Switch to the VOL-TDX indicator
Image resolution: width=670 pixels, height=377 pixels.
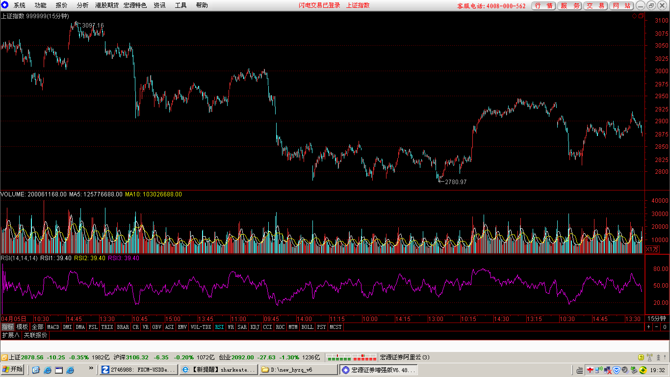(x=201, y=327)
